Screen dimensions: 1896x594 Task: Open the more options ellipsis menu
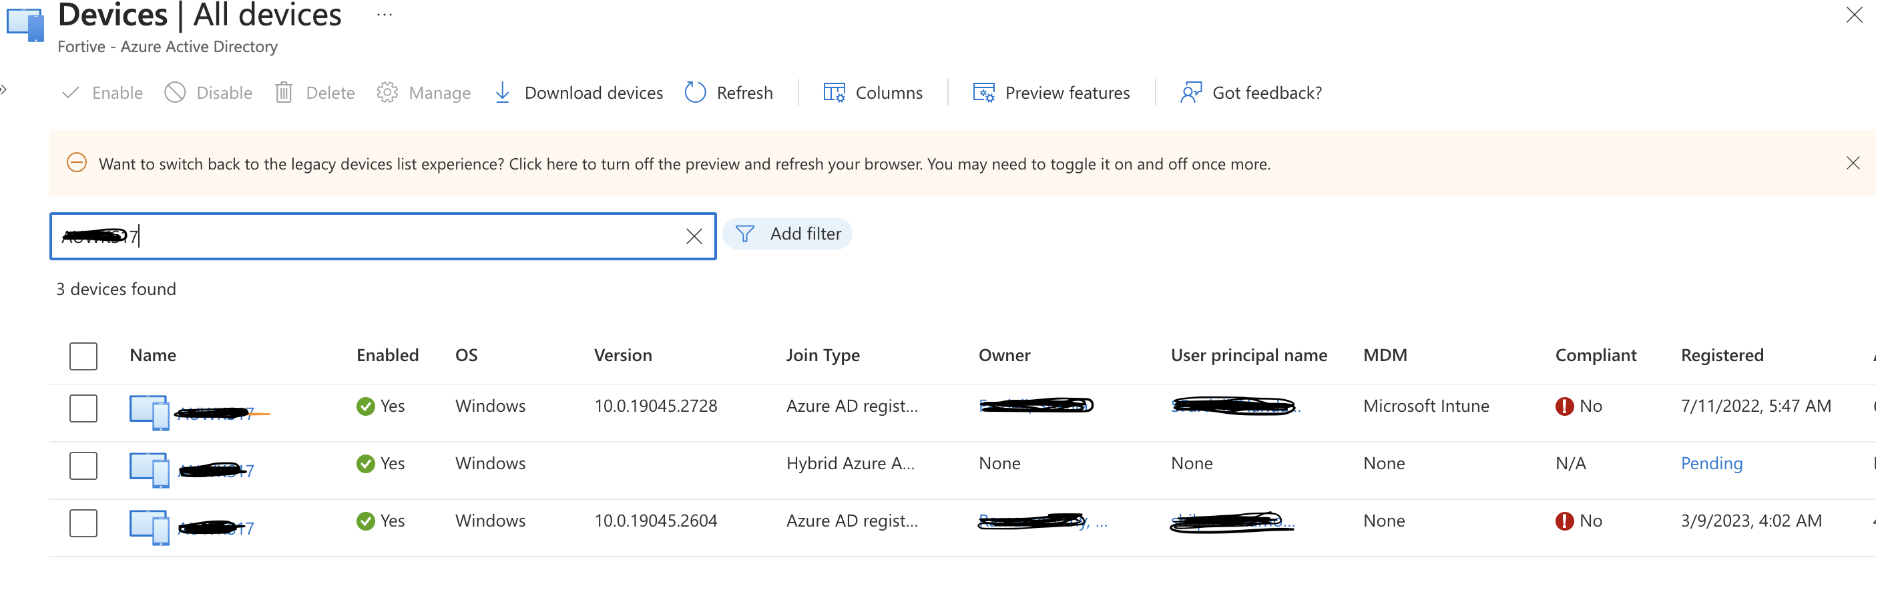click(384, 15)
